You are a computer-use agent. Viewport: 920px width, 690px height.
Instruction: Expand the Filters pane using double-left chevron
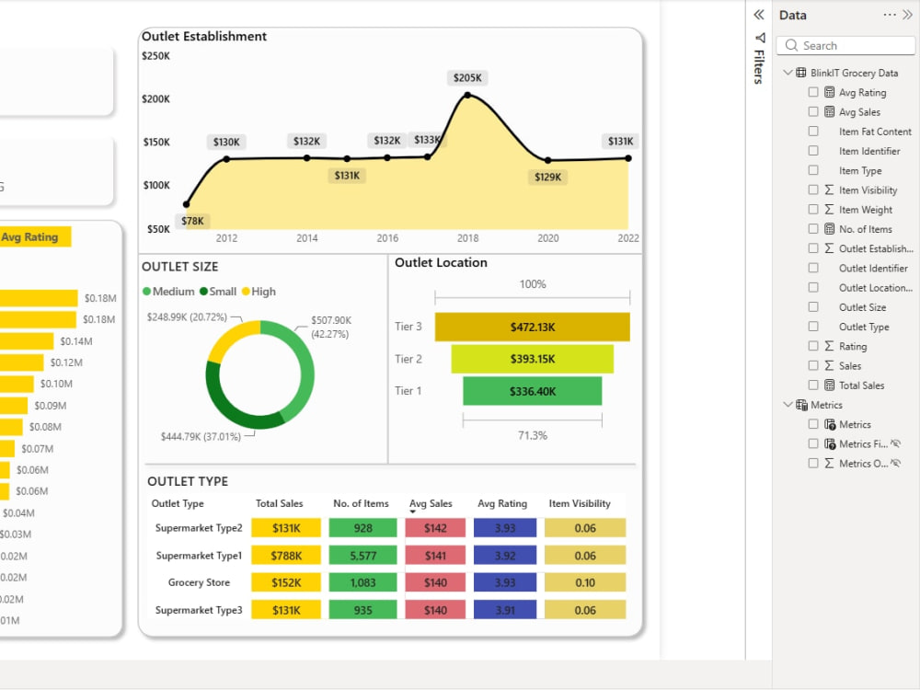click(759, 15)
